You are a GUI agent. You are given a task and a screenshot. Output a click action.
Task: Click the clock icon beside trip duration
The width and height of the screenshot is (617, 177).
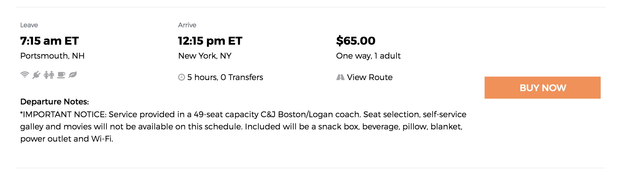[x=182, y=77]
